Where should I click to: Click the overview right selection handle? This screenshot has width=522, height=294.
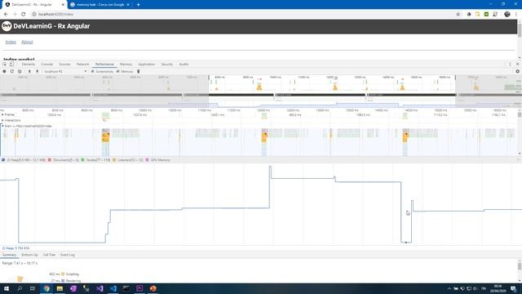[455, 78]
